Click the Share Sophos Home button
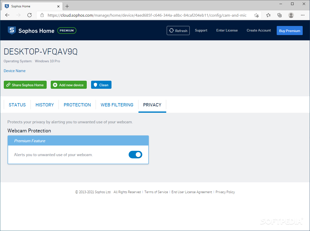310x231 pixels. click(x=25, y=85)
